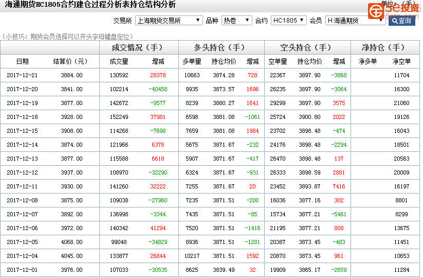This screenshot has height=278, width=423.
Task: Select date cell 2017-12-14
Action: coord(22,145)
